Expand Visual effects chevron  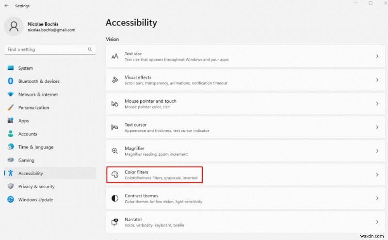pos(377,80)
